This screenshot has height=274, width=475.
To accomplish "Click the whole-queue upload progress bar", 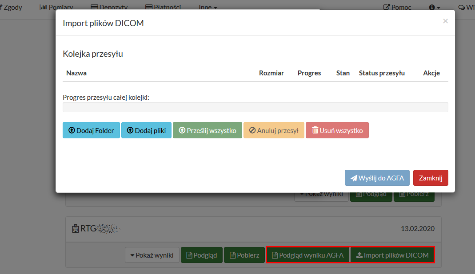I will click(x=255, y=107).
